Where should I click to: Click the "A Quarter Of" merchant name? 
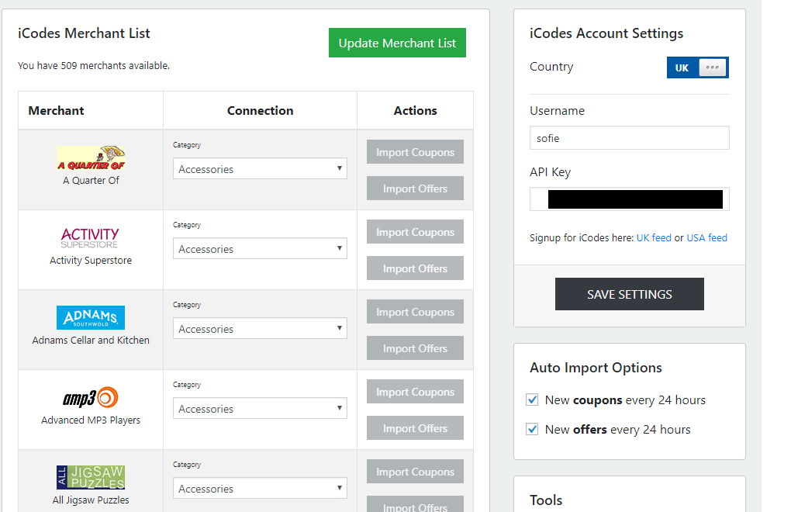pyautogui.click(x=91, y=180)
